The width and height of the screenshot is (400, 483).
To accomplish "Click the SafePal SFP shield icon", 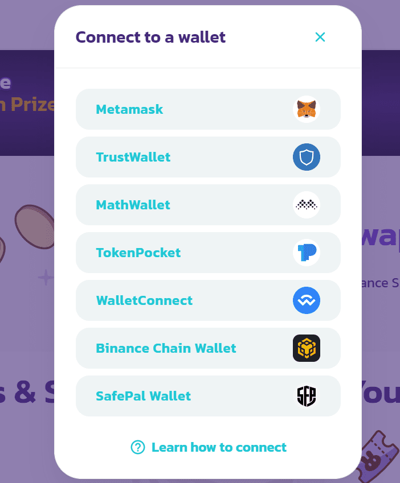I will (306, 396).
